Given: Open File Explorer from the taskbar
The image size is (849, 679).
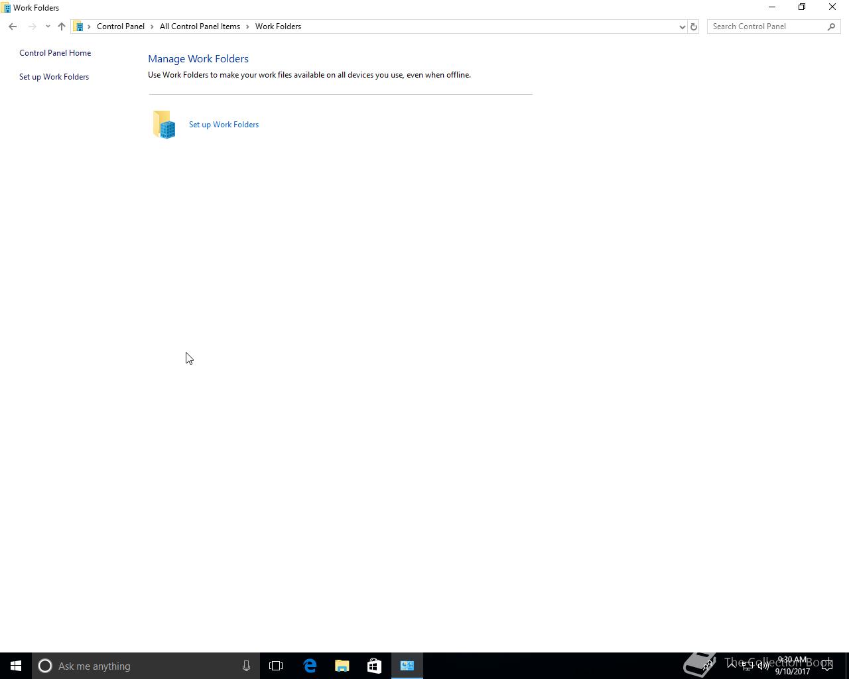Looking at the screenshot, I should (x=342, y=666).
